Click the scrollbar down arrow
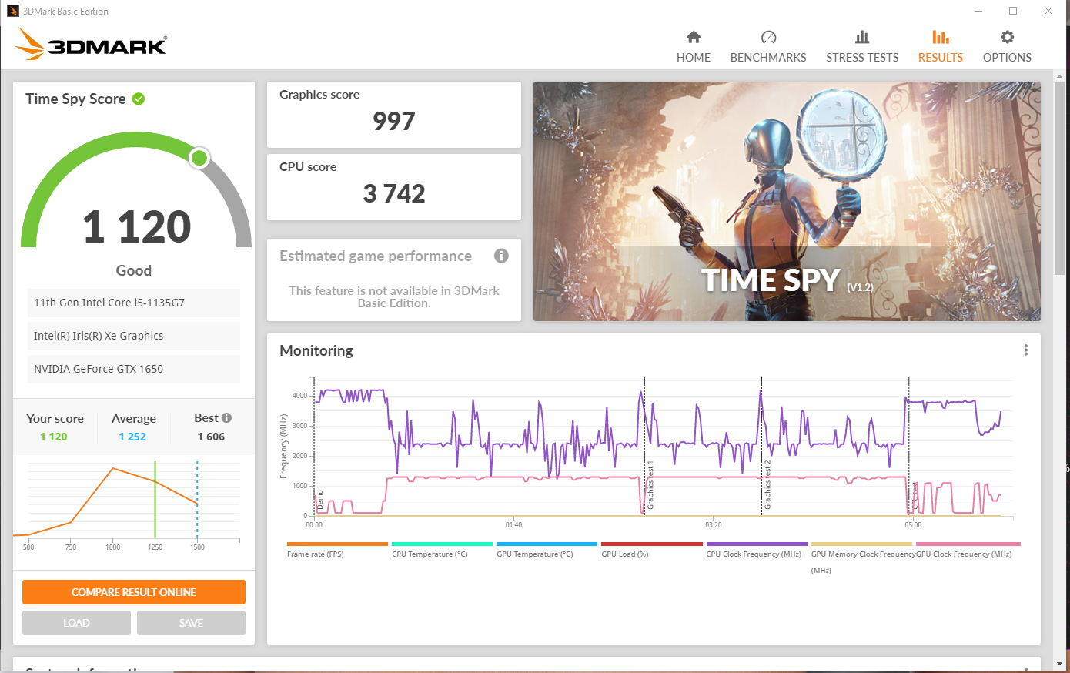 coord(1060,663)
